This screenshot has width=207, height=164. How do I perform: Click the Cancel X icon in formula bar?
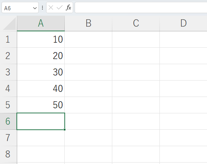click(x=51, y=8)
